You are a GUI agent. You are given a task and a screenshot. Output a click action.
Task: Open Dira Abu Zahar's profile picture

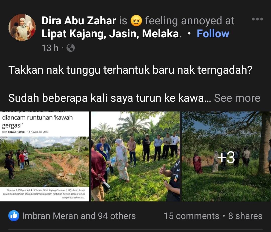[22, 27]
